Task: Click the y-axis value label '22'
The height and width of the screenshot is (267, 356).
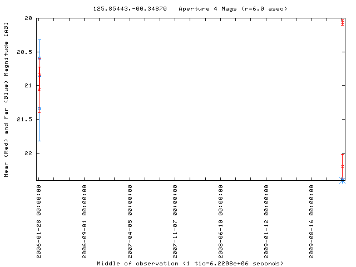Action: tap(28, 154)
